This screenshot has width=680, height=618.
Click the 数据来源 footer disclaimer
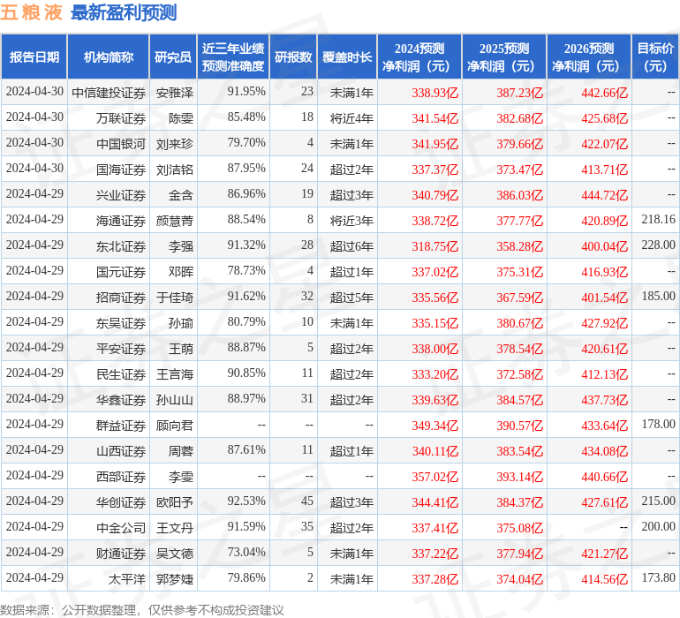coord(142,610)
